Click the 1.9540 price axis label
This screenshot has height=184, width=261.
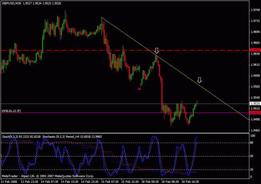coord(255,97)
